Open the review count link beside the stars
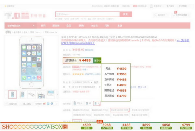 click(92, 74)
